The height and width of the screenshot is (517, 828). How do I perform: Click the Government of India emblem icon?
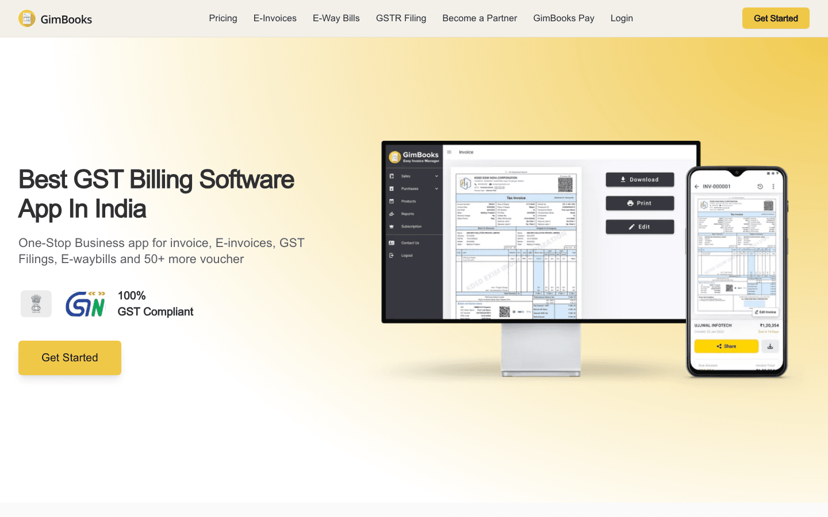(36, 304)
